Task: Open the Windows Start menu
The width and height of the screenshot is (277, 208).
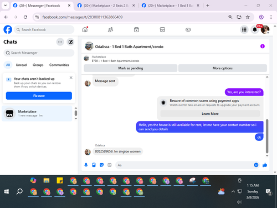Action: 7,191
